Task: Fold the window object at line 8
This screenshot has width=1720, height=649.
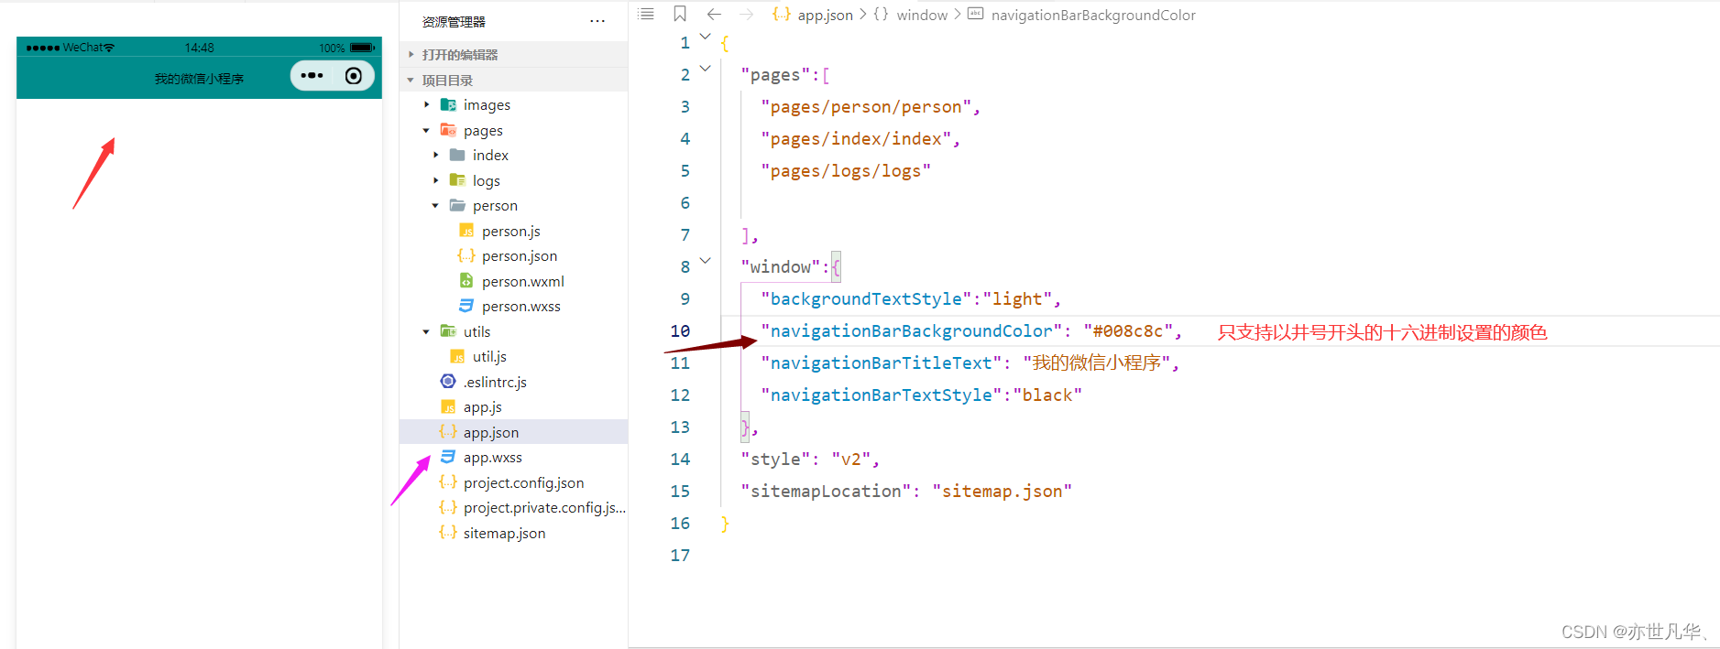Action: tap(705, 261)
